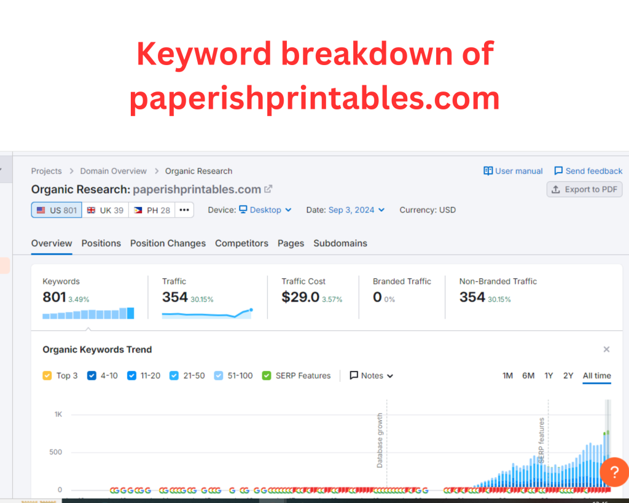The width and height of the screenshot is (629, 503).
Task: Click the external link icon beside paperishprintables.com
Action: tap(268, 189)
